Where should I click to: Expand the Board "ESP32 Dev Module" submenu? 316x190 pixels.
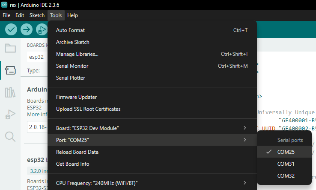152,128
